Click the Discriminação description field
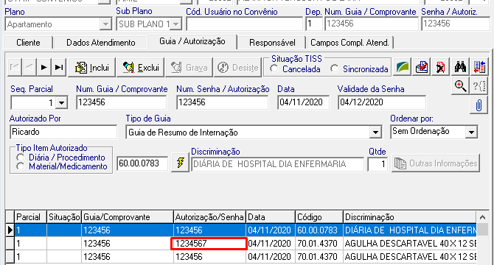 [277, 164]
